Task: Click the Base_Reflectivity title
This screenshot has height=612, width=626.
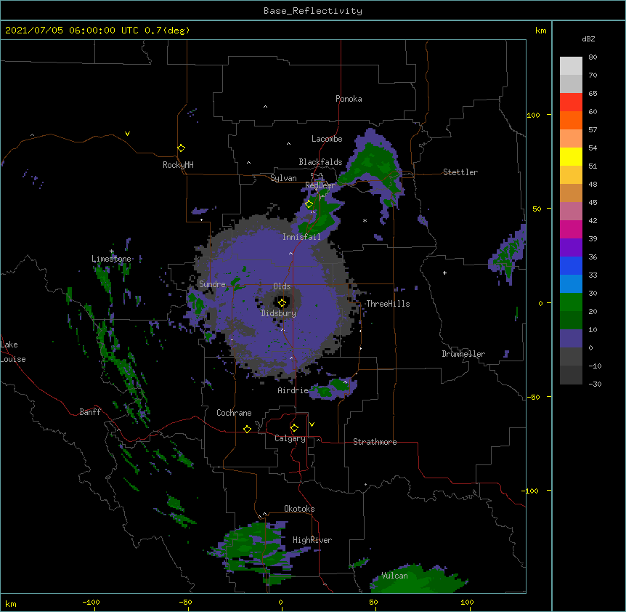Action: coord(313,11)
